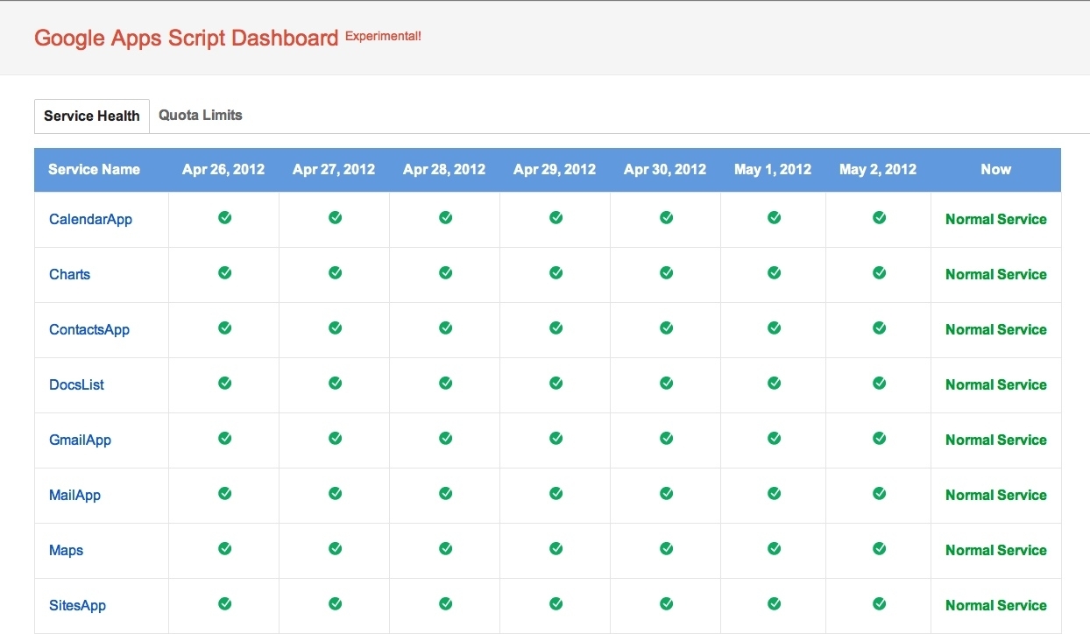Click Normal Service status for DocsList
This screenshot has width=1090, height=634.
996,384
